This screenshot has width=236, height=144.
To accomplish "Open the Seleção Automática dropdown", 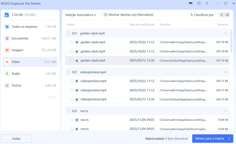I will pyautogui.click(x=81, y=15).
